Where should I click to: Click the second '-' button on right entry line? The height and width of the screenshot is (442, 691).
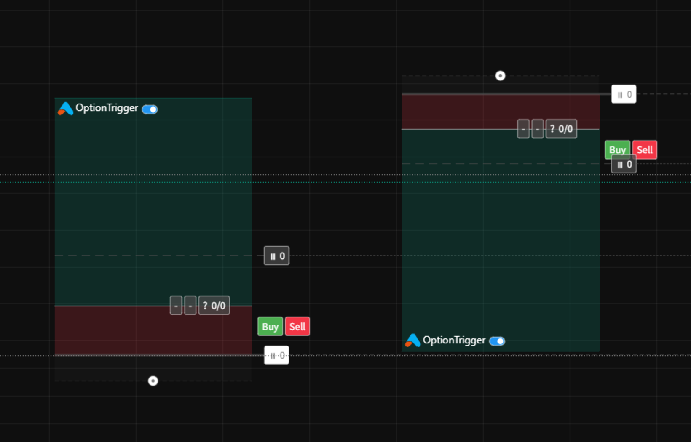tap(538, 129)
